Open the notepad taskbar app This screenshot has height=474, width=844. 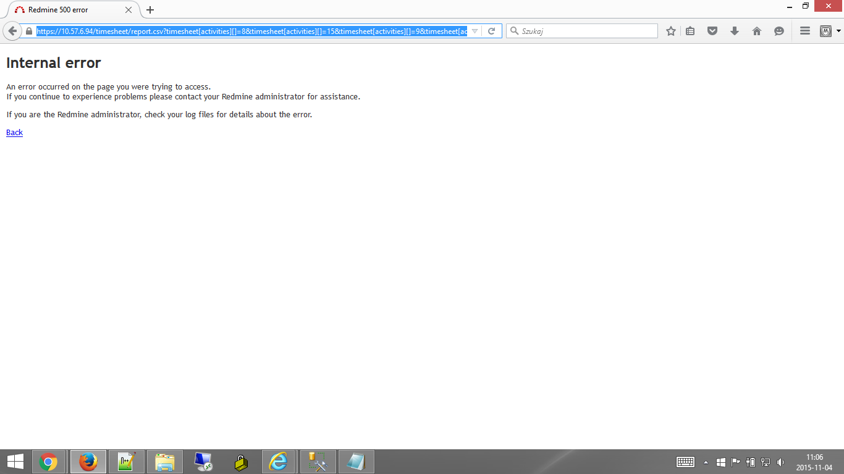point(357,462)
